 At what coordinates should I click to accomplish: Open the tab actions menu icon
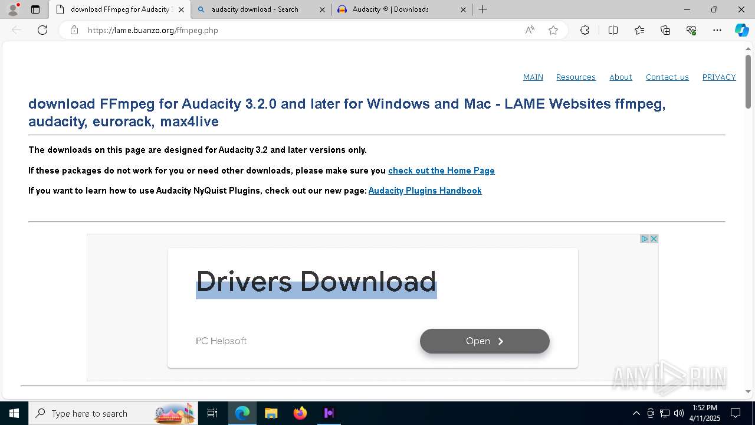[x=35, y=9]
